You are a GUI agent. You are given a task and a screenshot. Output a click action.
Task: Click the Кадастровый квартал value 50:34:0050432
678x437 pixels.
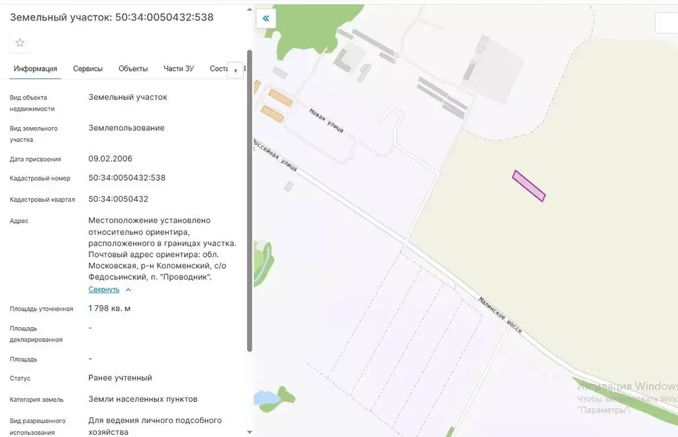tap(118, 199)
